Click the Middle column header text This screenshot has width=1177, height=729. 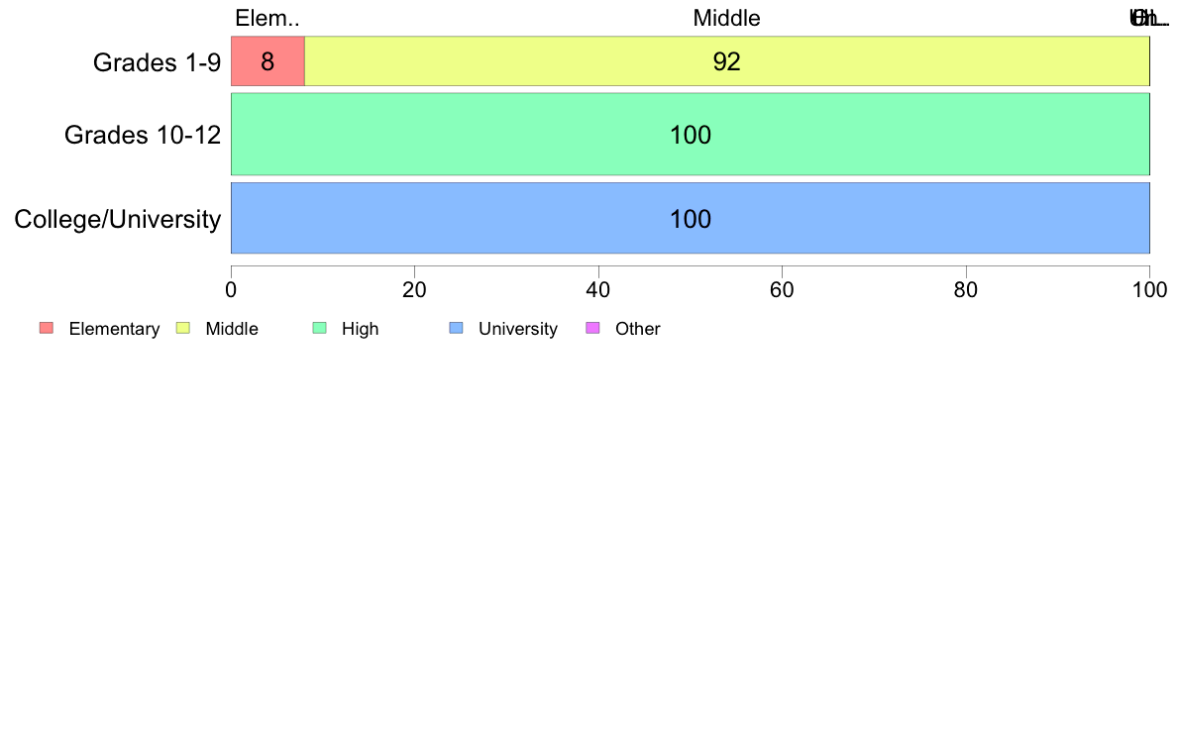click(726, 18)
